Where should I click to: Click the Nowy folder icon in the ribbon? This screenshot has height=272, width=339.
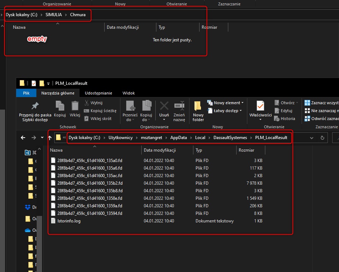[198, 106]
